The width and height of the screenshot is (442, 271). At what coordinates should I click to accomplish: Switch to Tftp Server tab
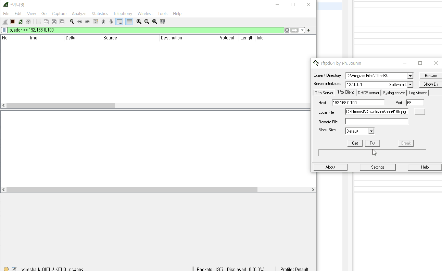[x=324, y=93]
